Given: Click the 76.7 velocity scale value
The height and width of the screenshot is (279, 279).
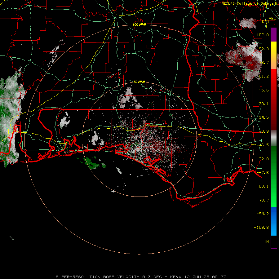Looking at the screenshot, I should tap(264, 62).
